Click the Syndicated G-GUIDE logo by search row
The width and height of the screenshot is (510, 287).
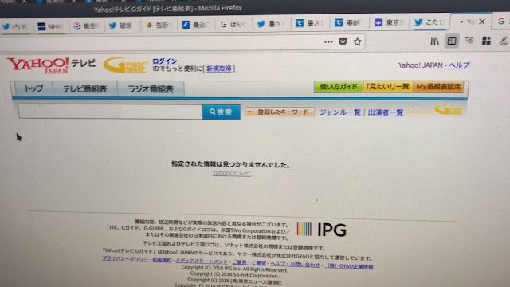tap(434, 110)
